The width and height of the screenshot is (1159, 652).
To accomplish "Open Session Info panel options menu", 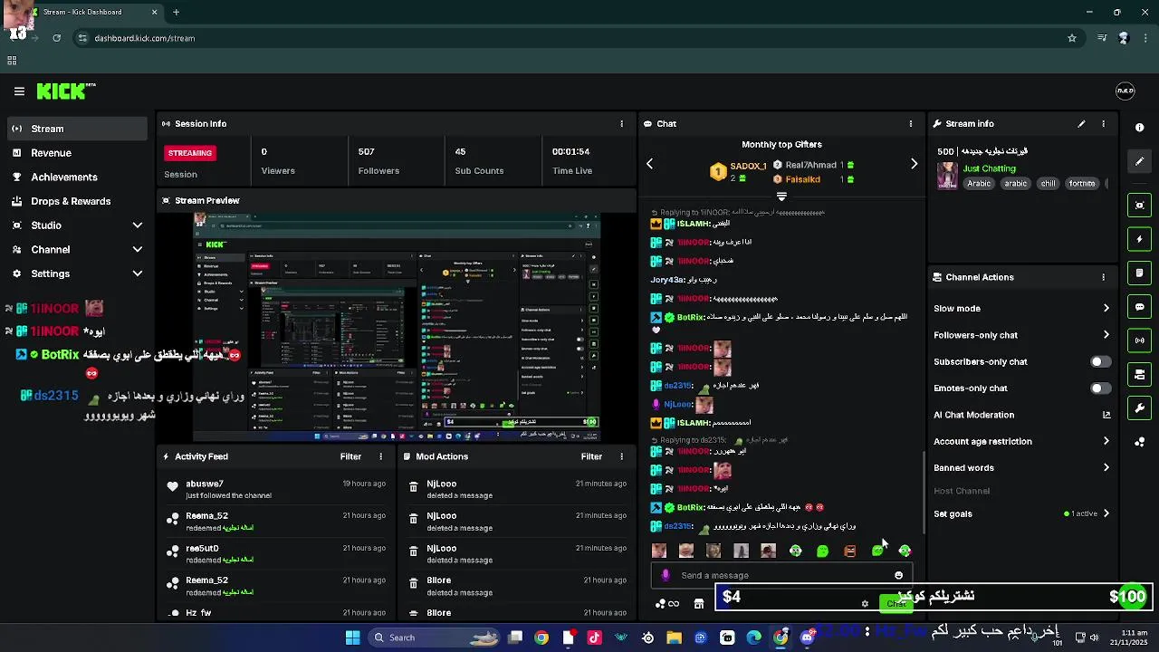I will 621,124.
